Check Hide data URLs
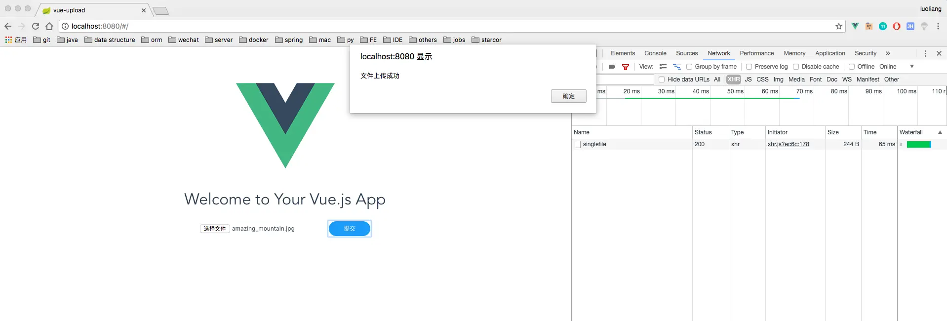Image resolution: width=947 pixels, height=321 pixels. tap(662, 80)
